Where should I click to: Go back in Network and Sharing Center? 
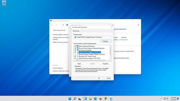point(52,25)
